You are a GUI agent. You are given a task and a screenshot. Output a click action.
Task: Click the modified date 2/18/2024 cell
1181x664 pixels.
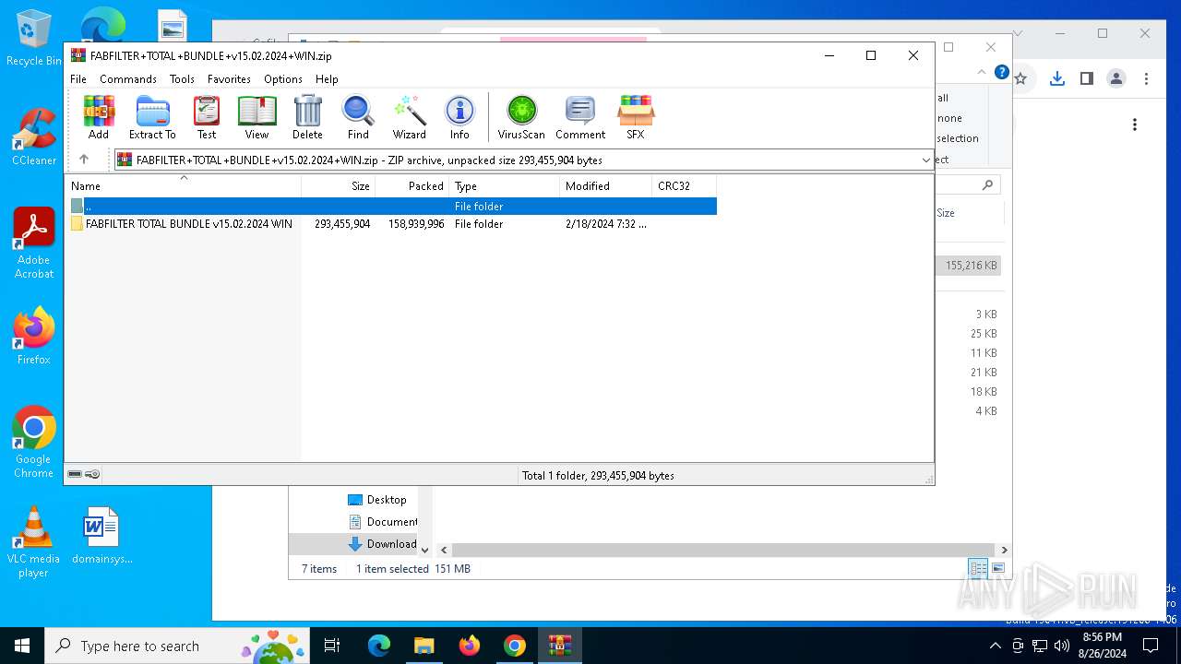(x=606, y=224)
